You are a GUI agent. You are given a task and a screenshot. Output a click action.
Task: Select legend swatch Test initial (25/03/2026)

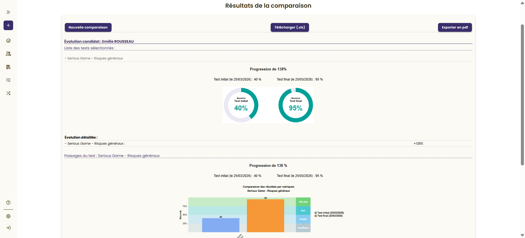(316, 213)
